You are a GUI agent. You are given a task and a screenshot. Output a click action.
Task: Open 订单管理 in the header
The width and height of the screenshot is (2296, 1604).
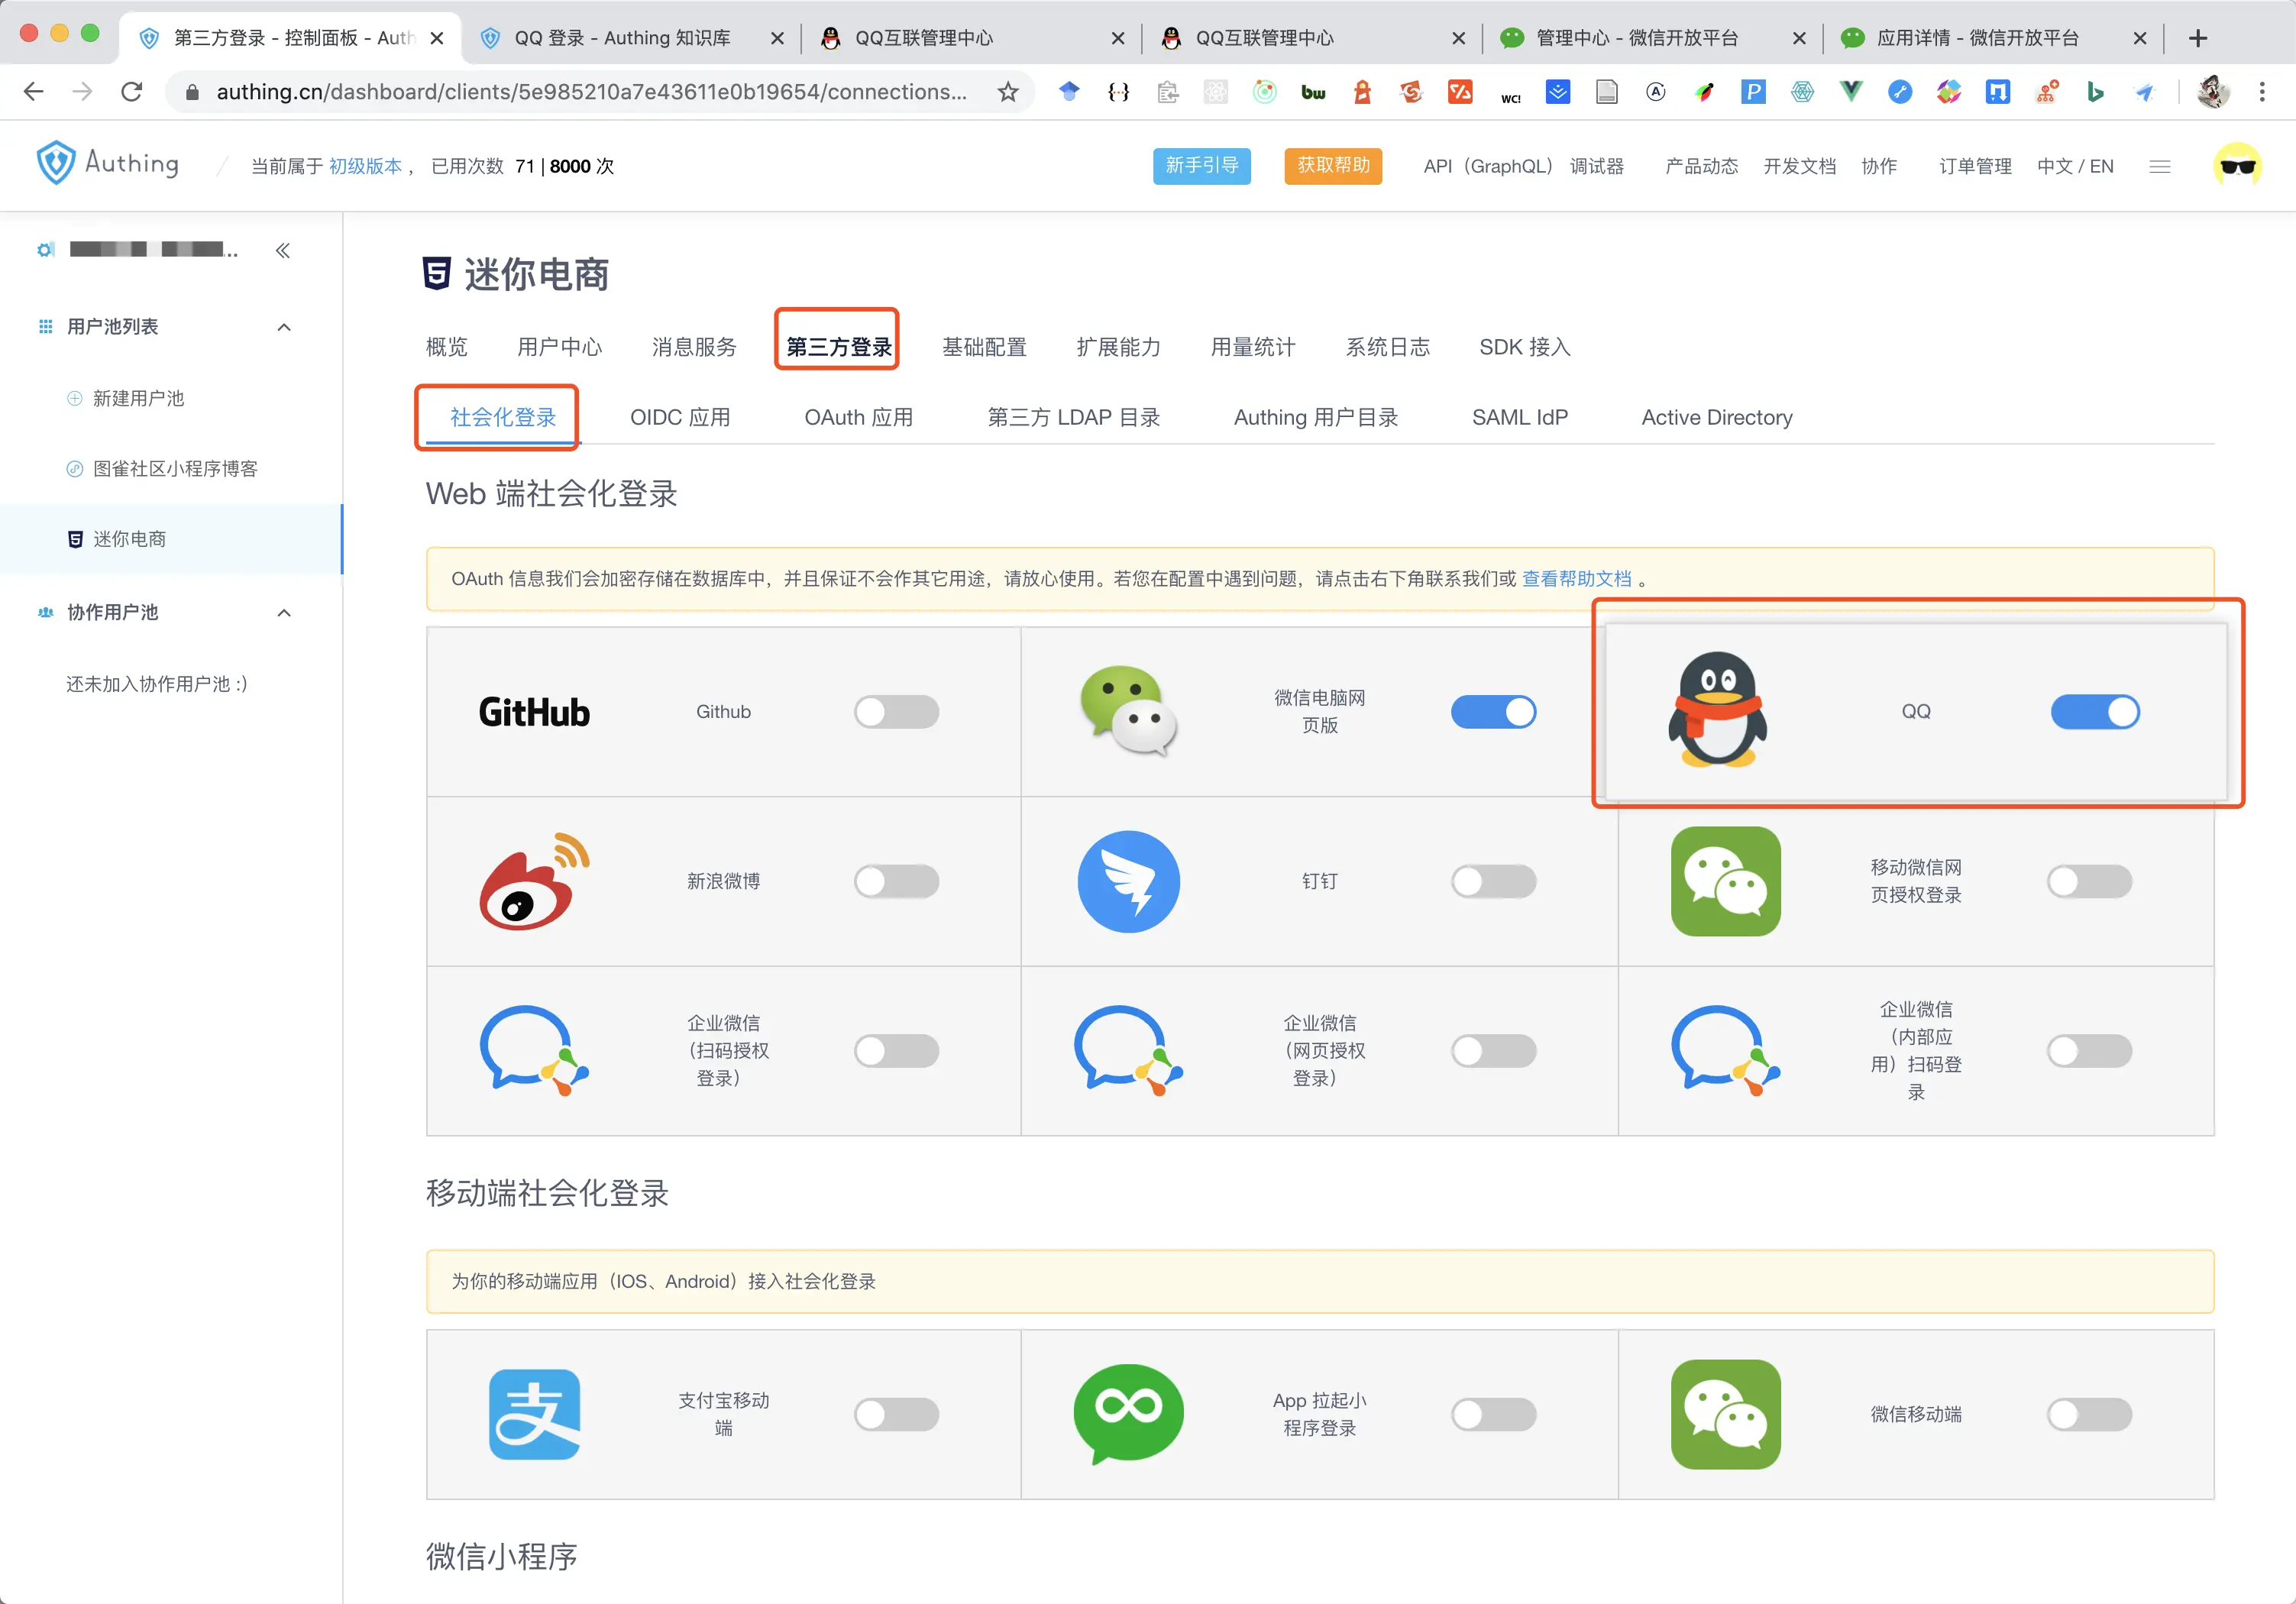pyautogui.click(x=1975, y=166)
